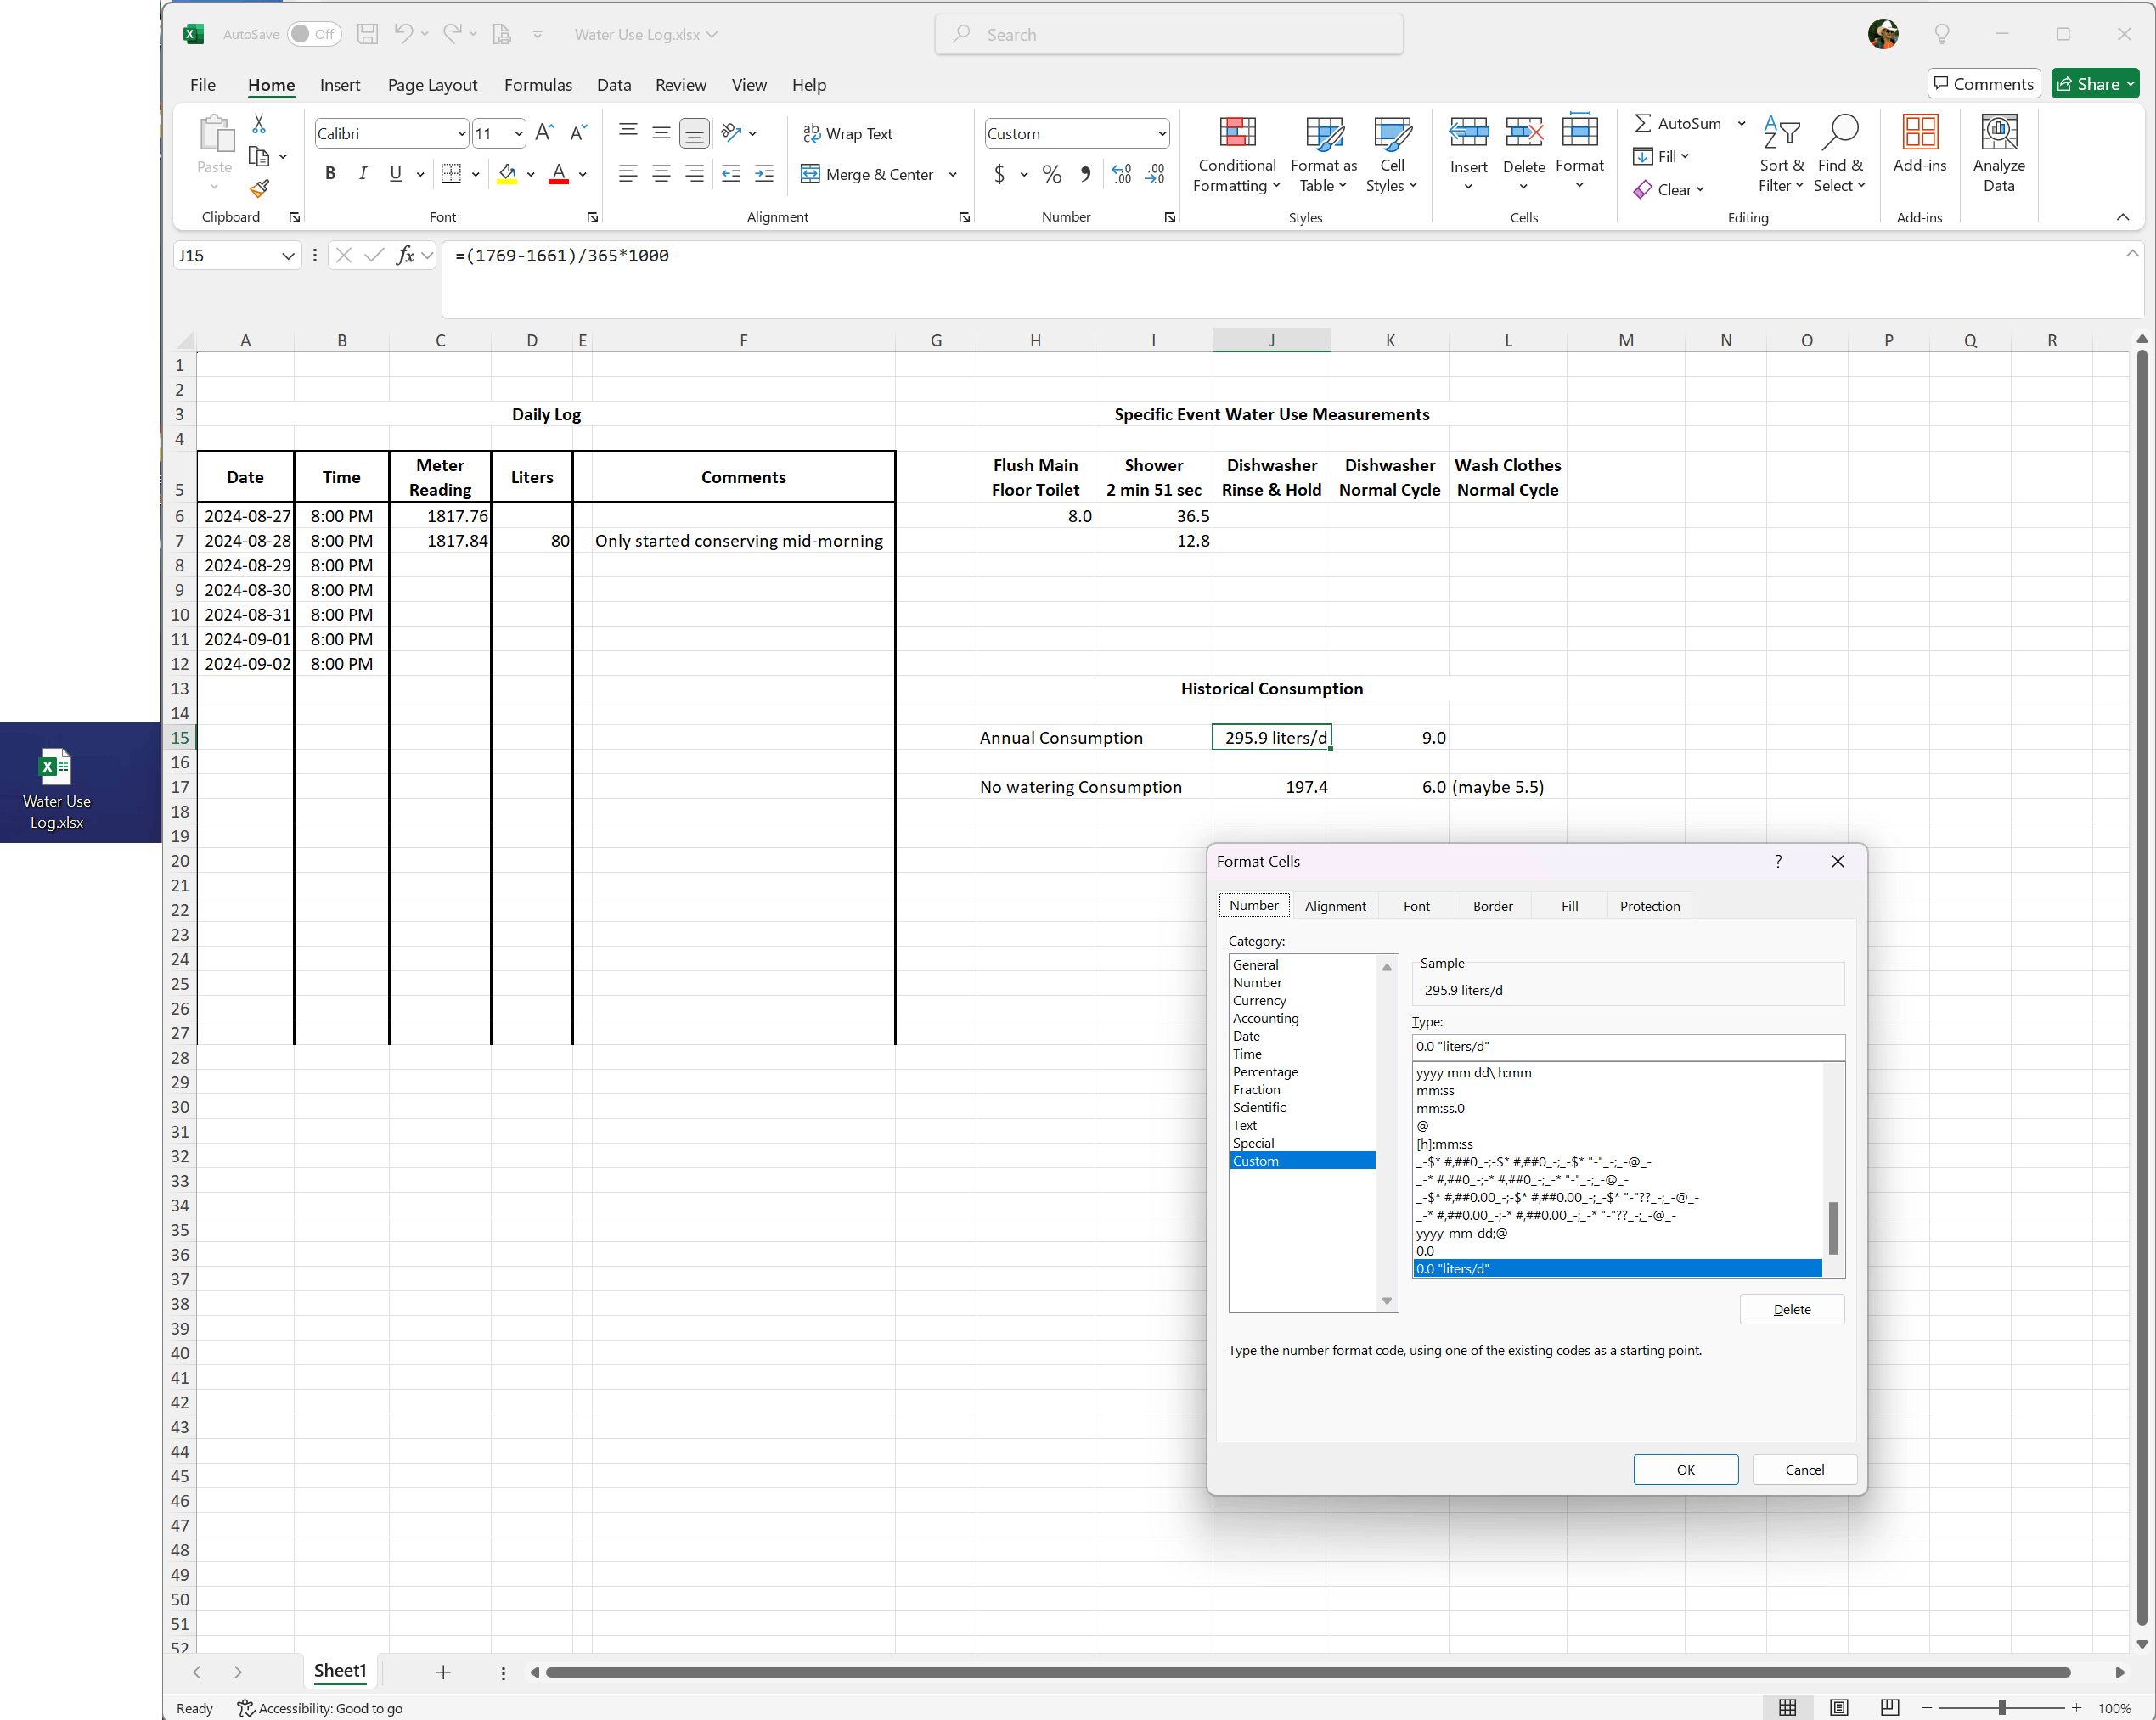Click OK in Format Cells dialog
The width and height of the screenshot is (2156, 1720).
[1685, 1469]
